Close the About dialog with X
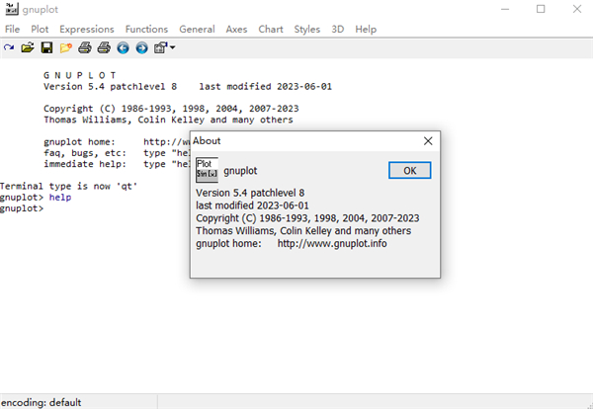This screenshot has width=593, height=409. [428, 141]
